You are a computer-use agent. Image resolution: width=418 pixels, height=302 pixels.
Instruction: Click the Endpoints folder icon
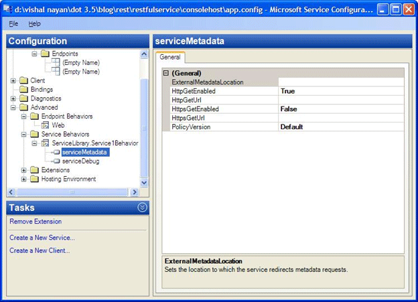click(x=45, y=54)
